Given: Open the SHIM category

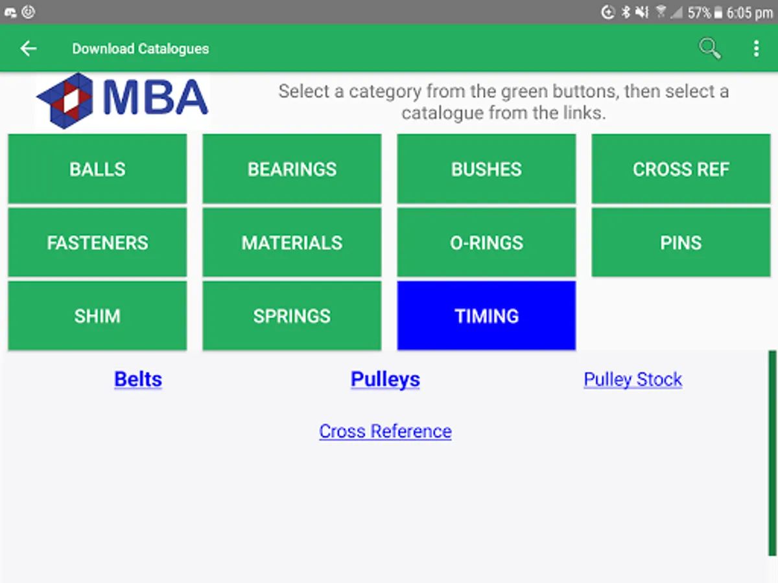Looking at the screenshot, I should pyautogui.click(x=97, y=316).
